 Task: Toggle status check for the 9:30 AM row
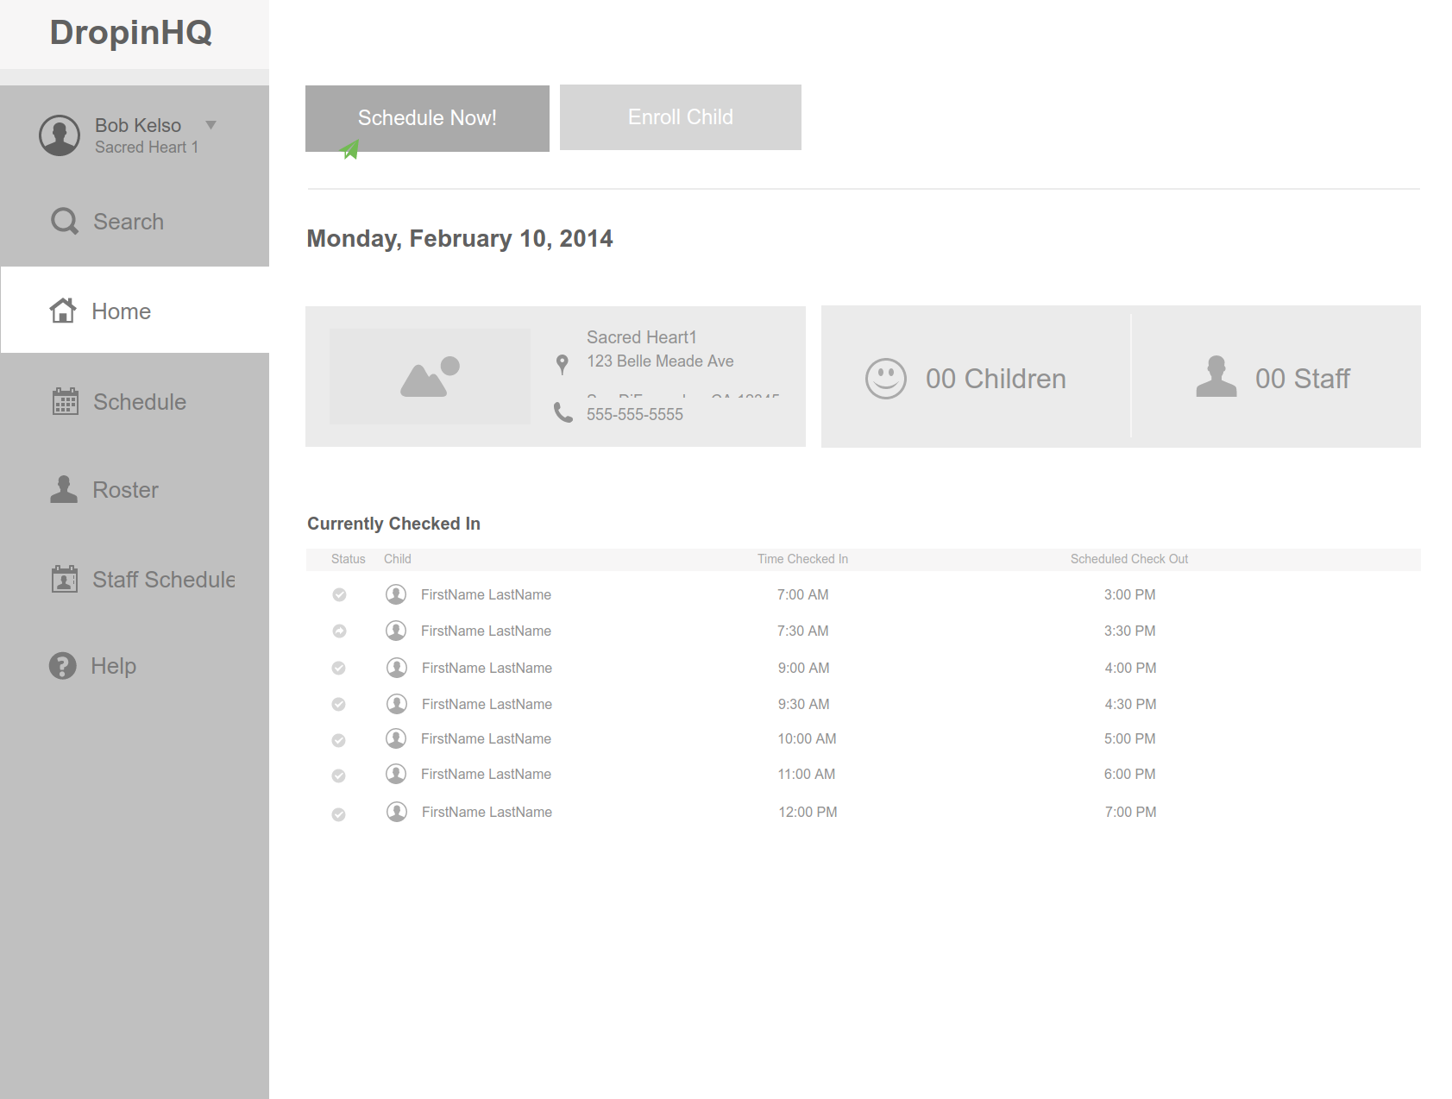339,704
